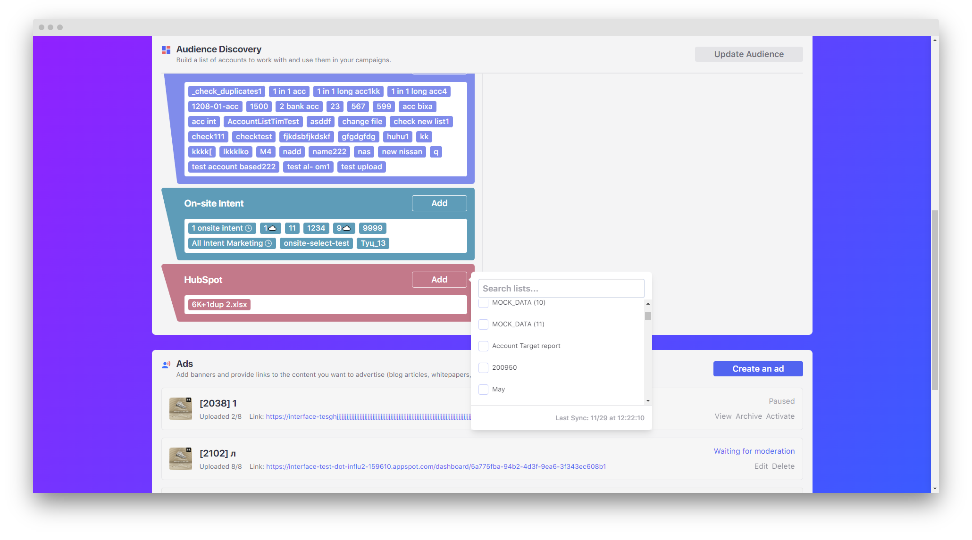Click Create an ad
The image size is (972, 540).
point(758,368)
